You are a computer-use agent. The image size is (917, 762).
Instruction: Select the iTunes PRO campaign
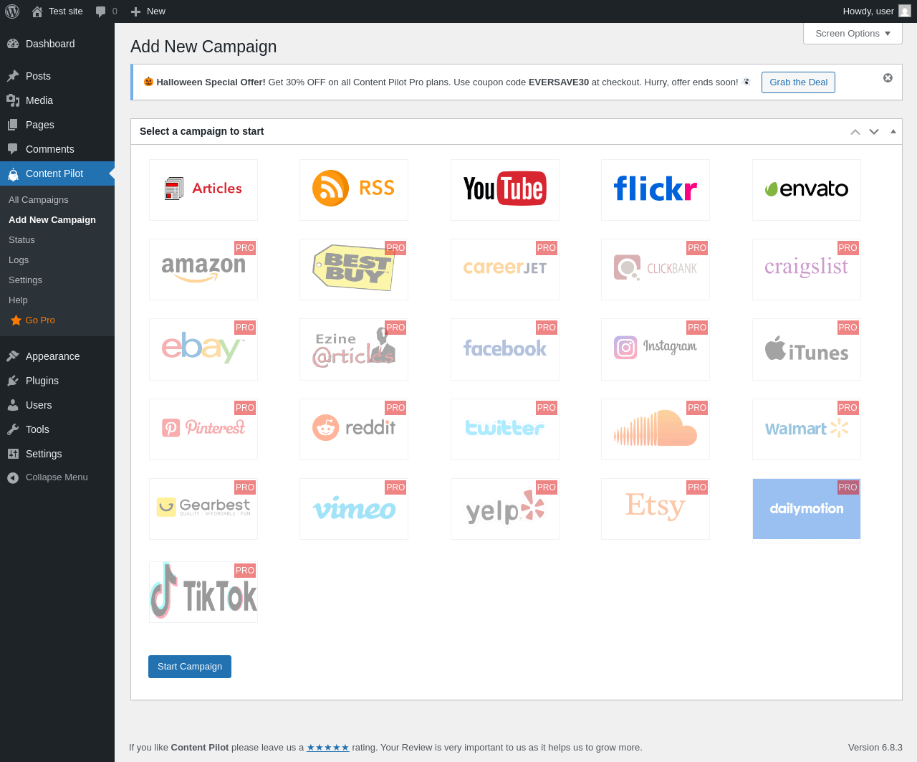pos(807,349)
